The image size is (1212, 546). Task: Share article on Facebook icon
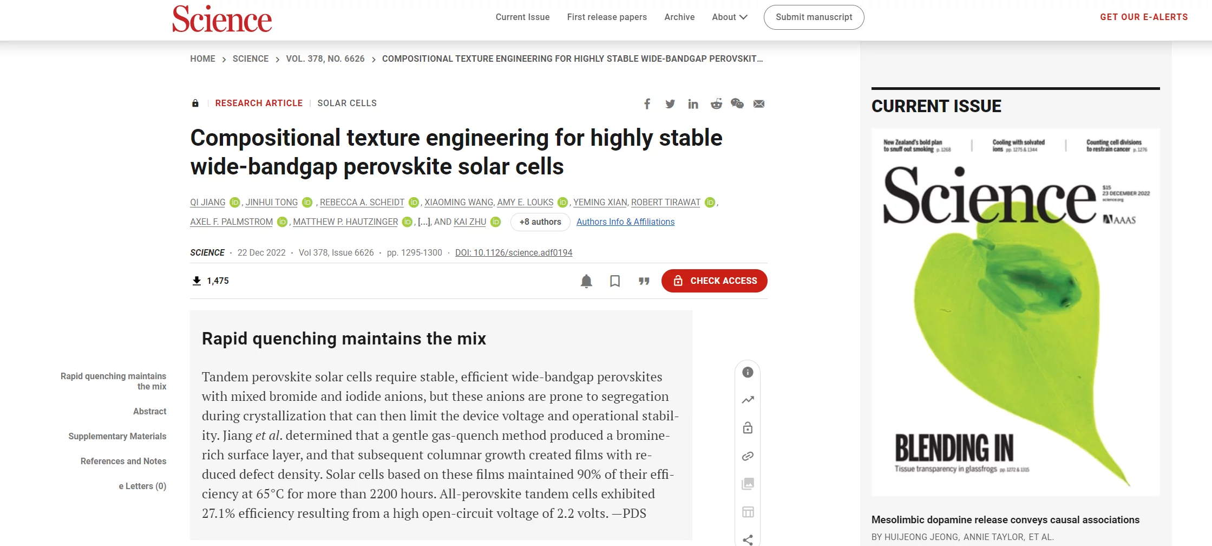click(x=647, y=103)
